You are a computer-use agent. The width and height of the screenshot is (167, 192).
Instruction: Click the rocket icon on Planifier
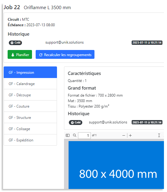point(13,55)
